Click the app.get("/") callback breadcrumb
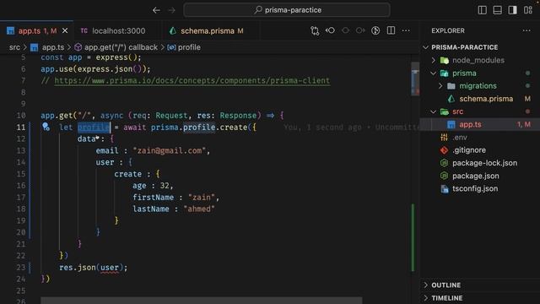This screenshot has height=304, width=540. [121, 47]
